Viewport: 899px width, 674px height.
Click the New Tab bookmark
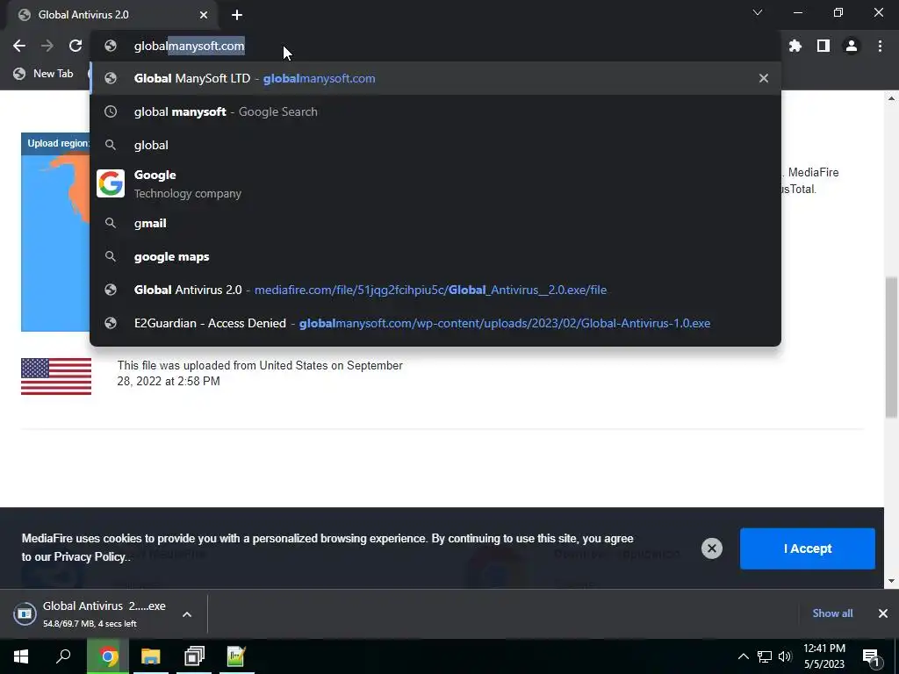point(44,74)
